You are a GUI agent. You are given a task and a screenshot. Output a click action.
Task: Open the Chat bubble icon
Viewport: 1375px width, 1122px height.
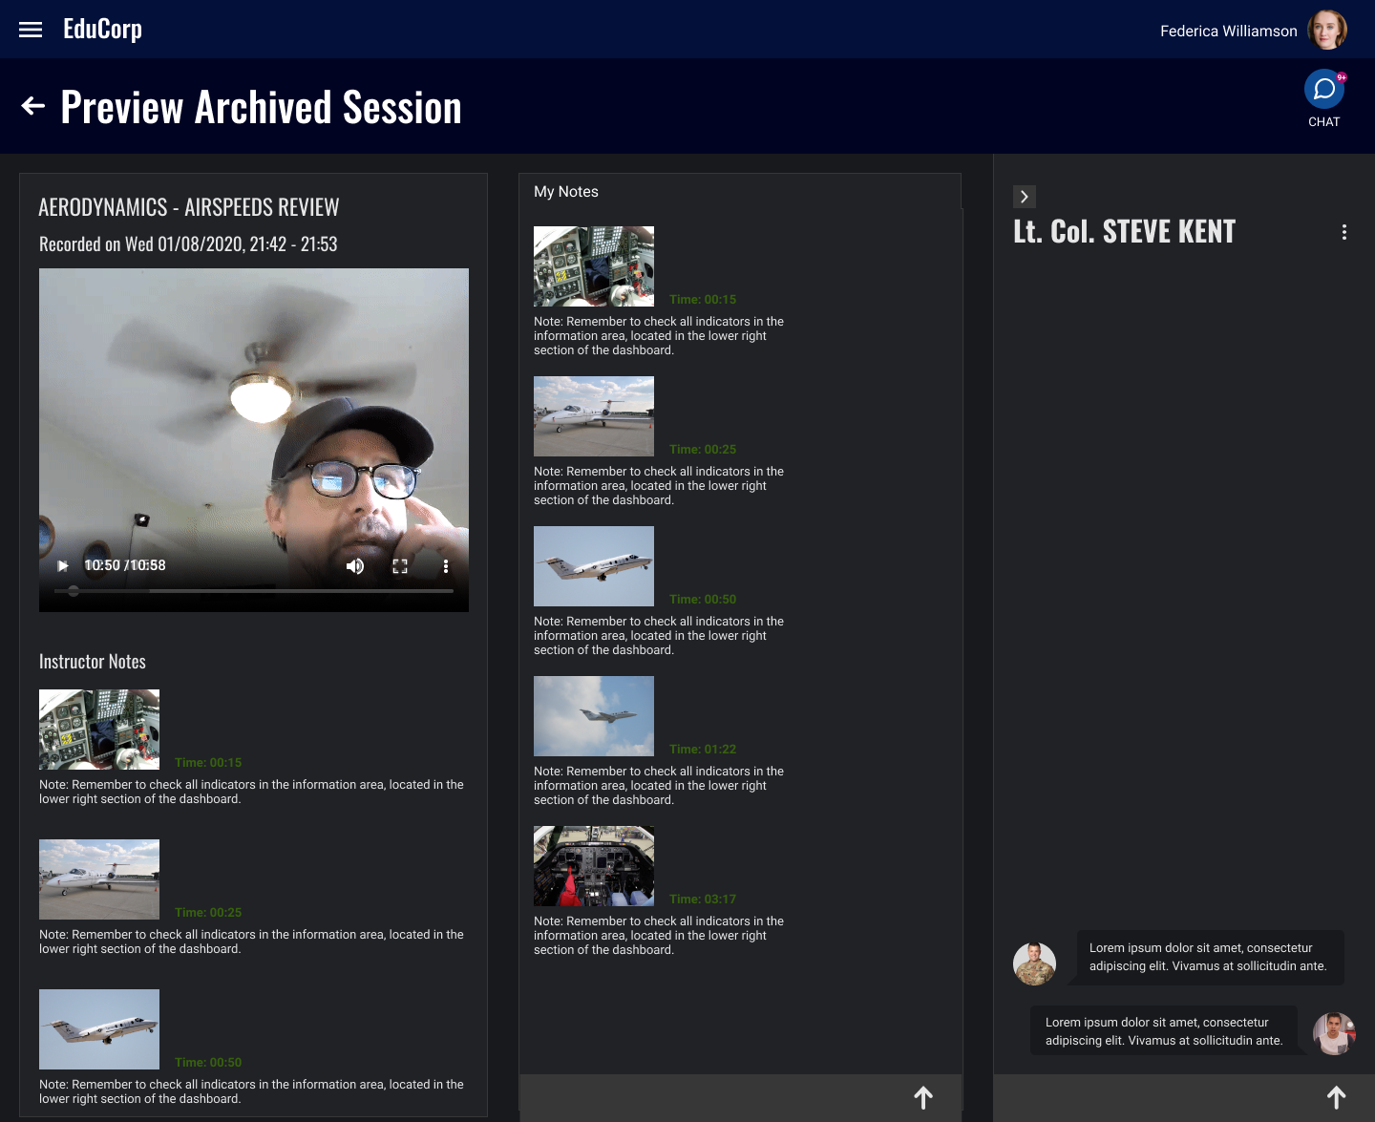click(x=1324, y=89)
